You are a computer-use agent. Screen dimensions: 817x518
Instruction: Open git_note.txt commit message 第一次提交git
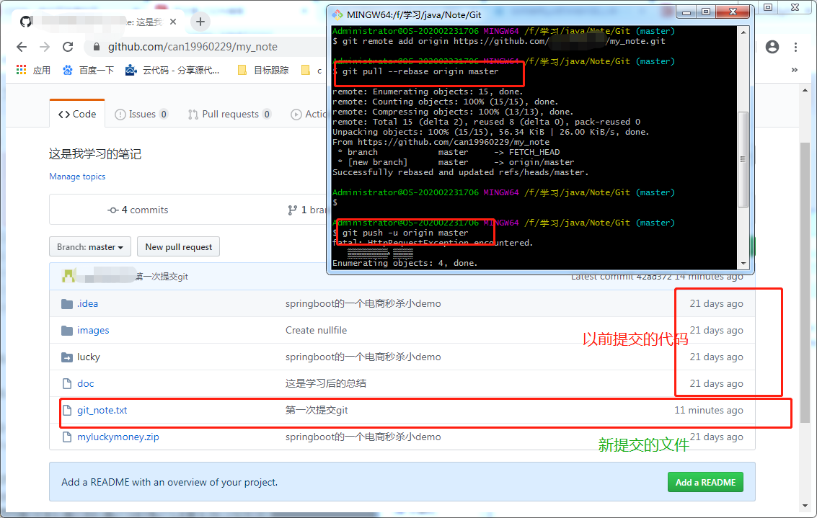[317, 410]
